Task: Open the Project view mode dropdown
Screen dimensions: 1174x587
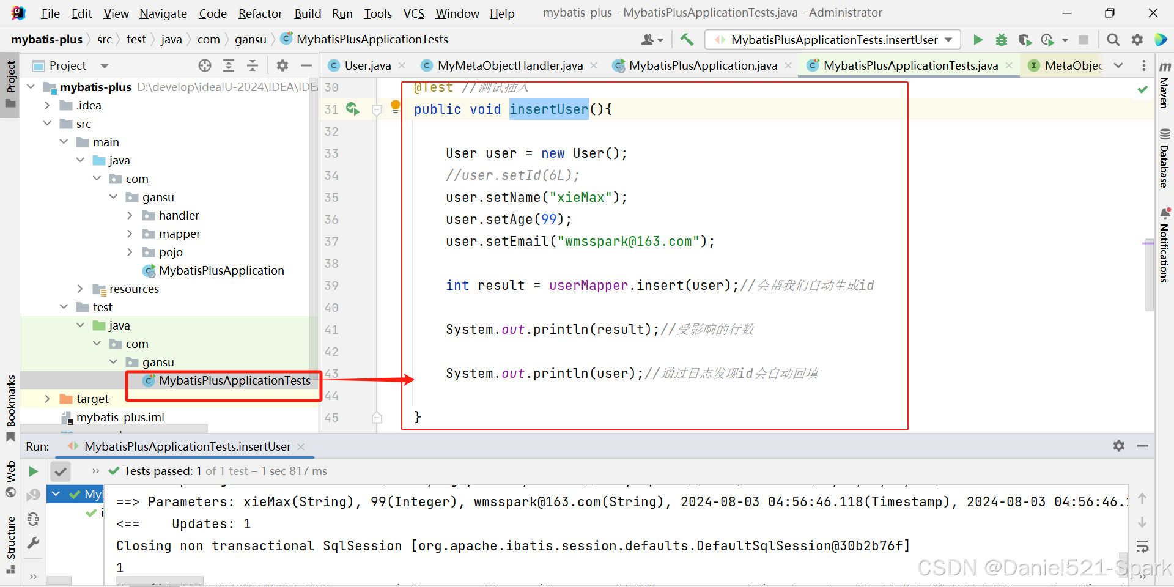Action: tap(105, 66)
